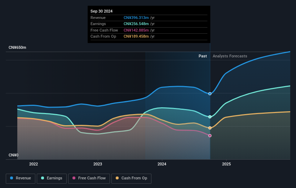Select the Revenue data point on the chart
The width and height of the screenshot is (296, 188).
[x=210, y=94]
